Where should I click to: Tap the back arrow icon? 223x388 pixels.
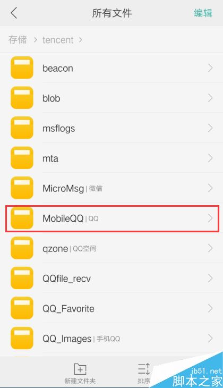[x=14, y=13]
